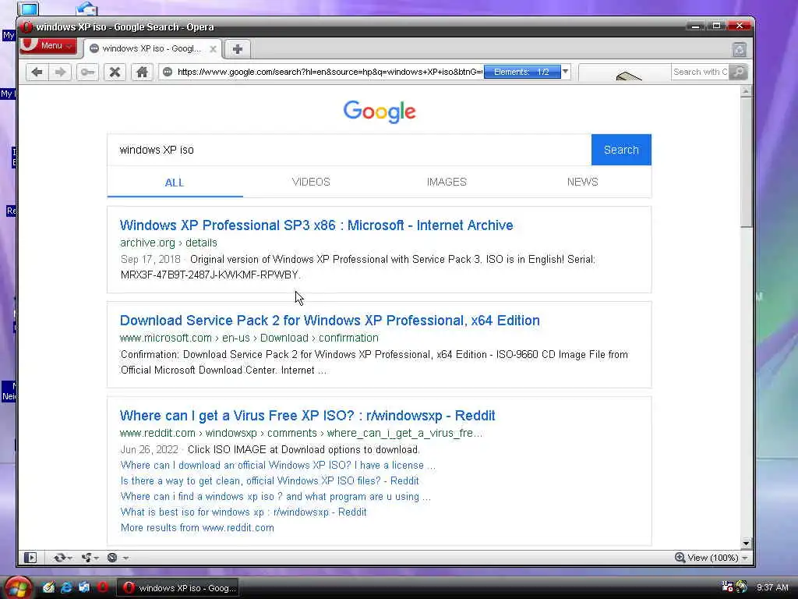Click the search magnifier button in toolbar
Image resolution: width=798 pixels, height=599 pixels.
(738, 72)
